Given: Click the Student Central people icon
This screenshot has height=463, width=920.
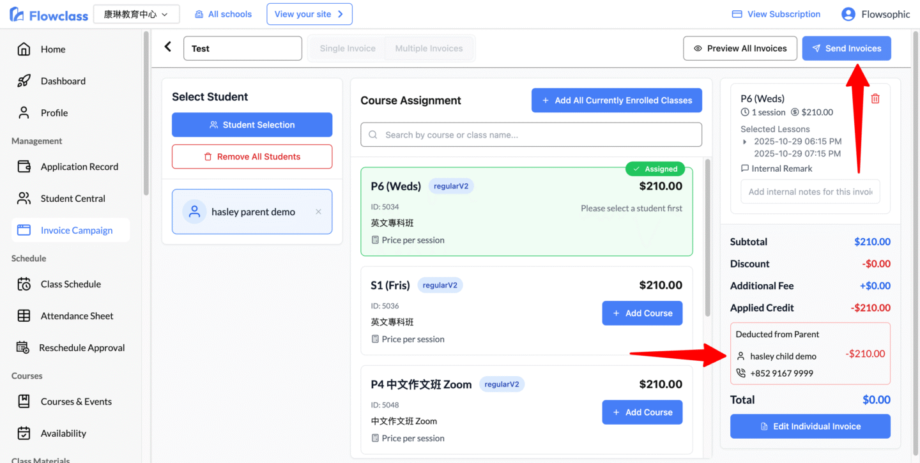Looking at the screenshot, I should click(24, 199).
